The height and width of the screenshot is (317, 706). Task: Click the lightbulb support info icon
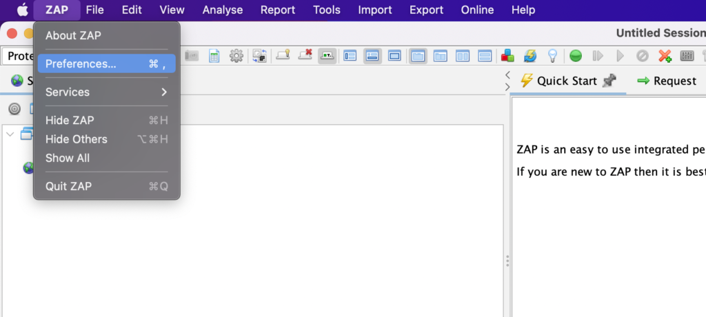pos(552,56)
